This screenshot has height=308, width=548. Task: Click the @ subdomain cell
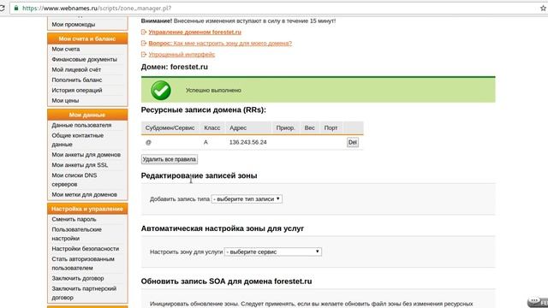[148, 143]
